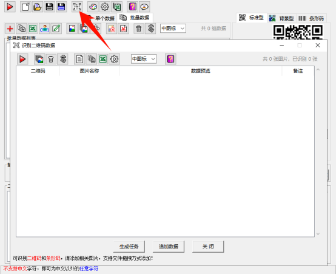The width and height of the screenshot is (336, 274).
Task: Click the green Excel icon in dialog toolbar
Action: coord(103,59)
